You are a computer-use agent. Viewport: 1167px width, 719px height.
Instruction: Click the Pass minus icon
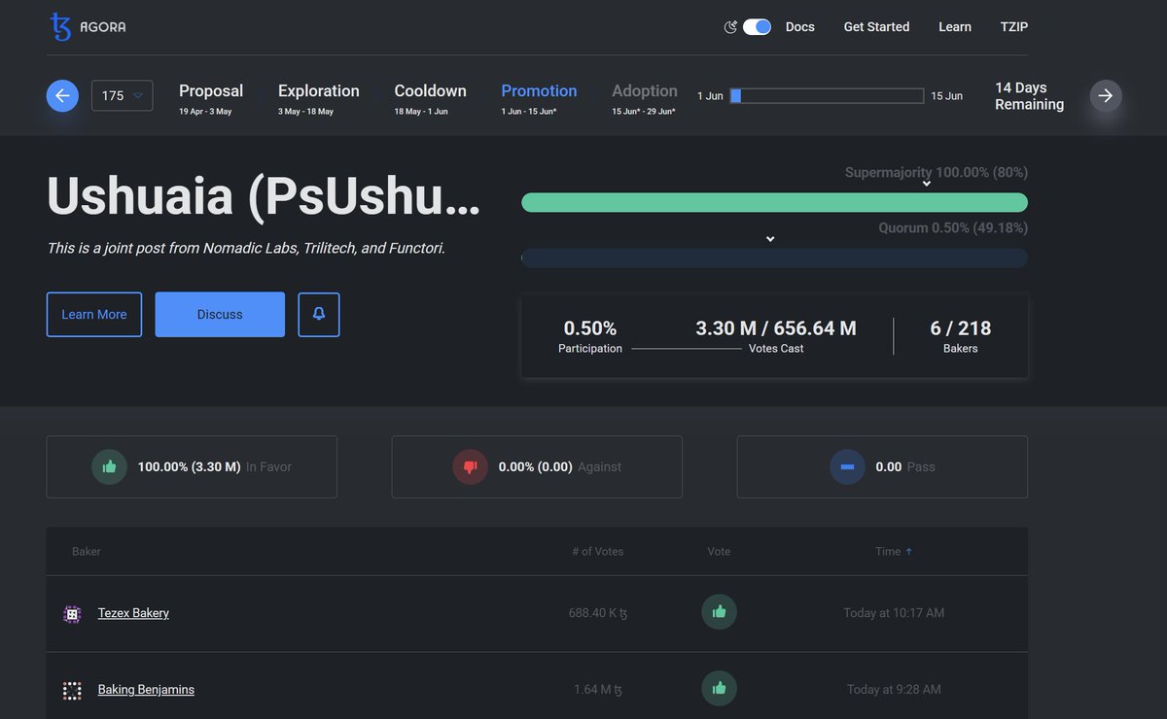click(x=847, y=467)
